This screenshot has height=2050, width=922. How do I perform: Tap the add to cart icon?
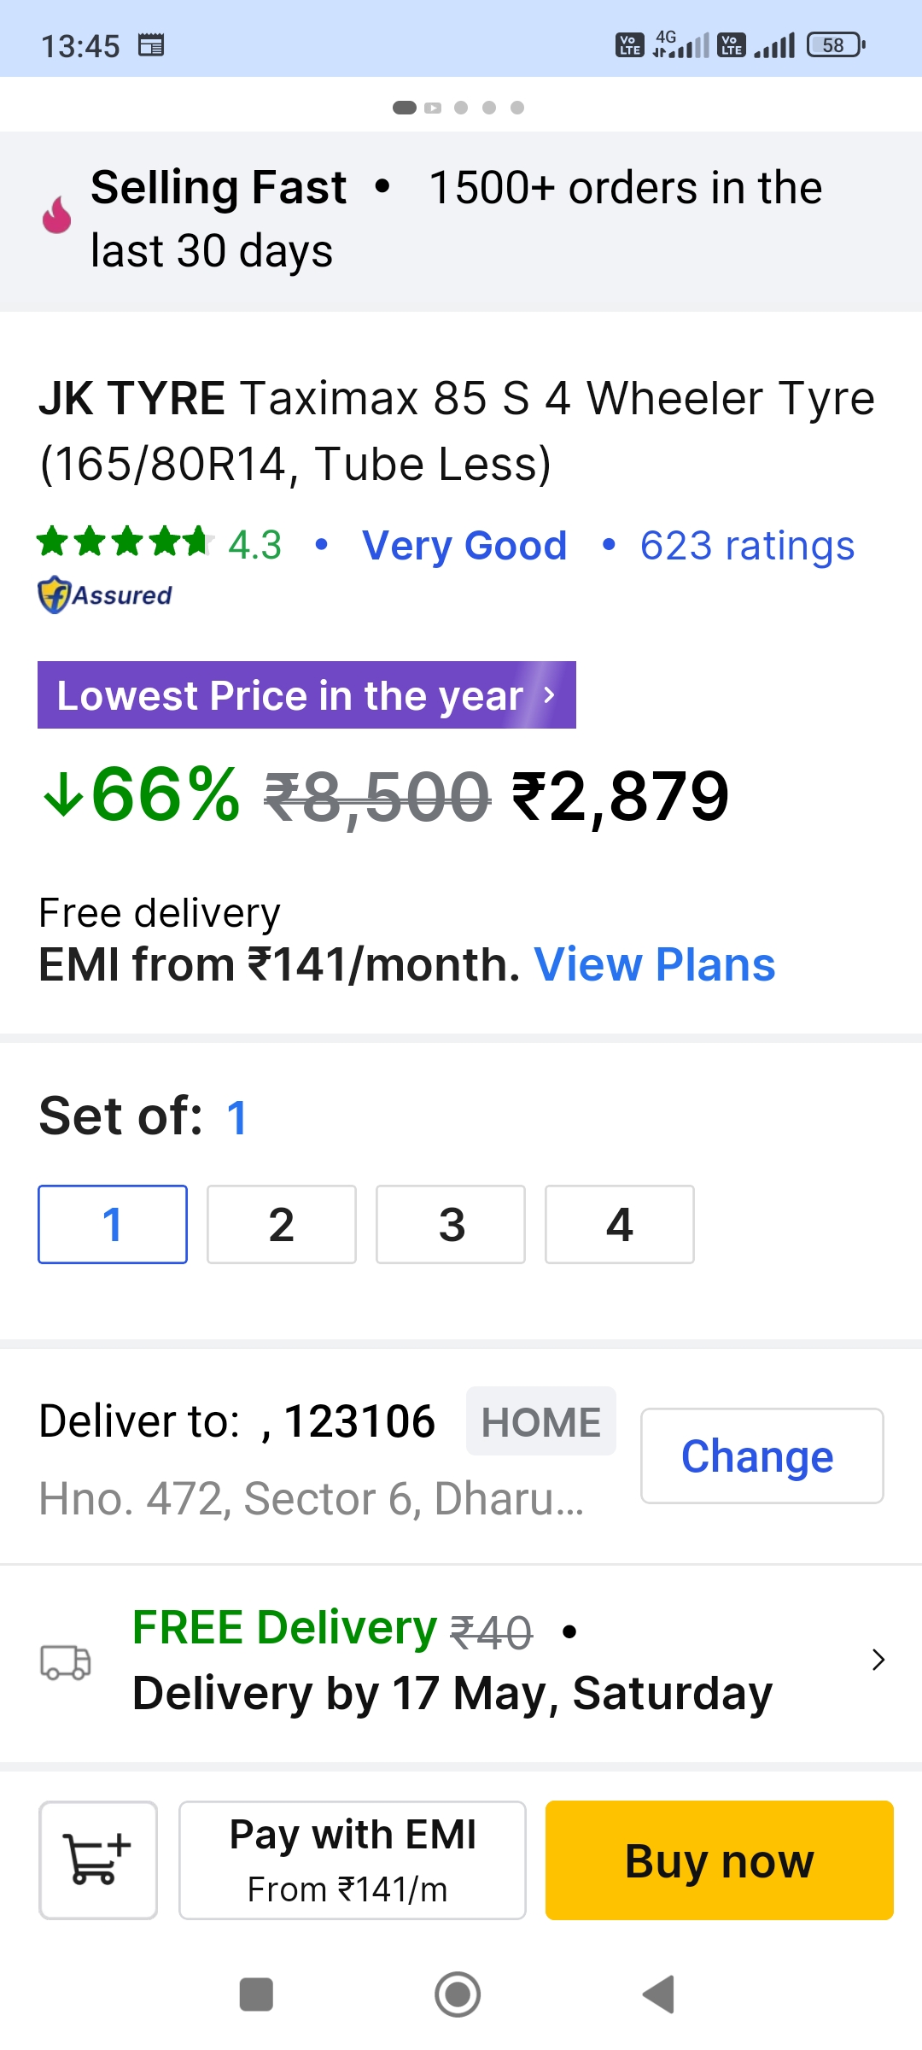tap(98, 1860)
